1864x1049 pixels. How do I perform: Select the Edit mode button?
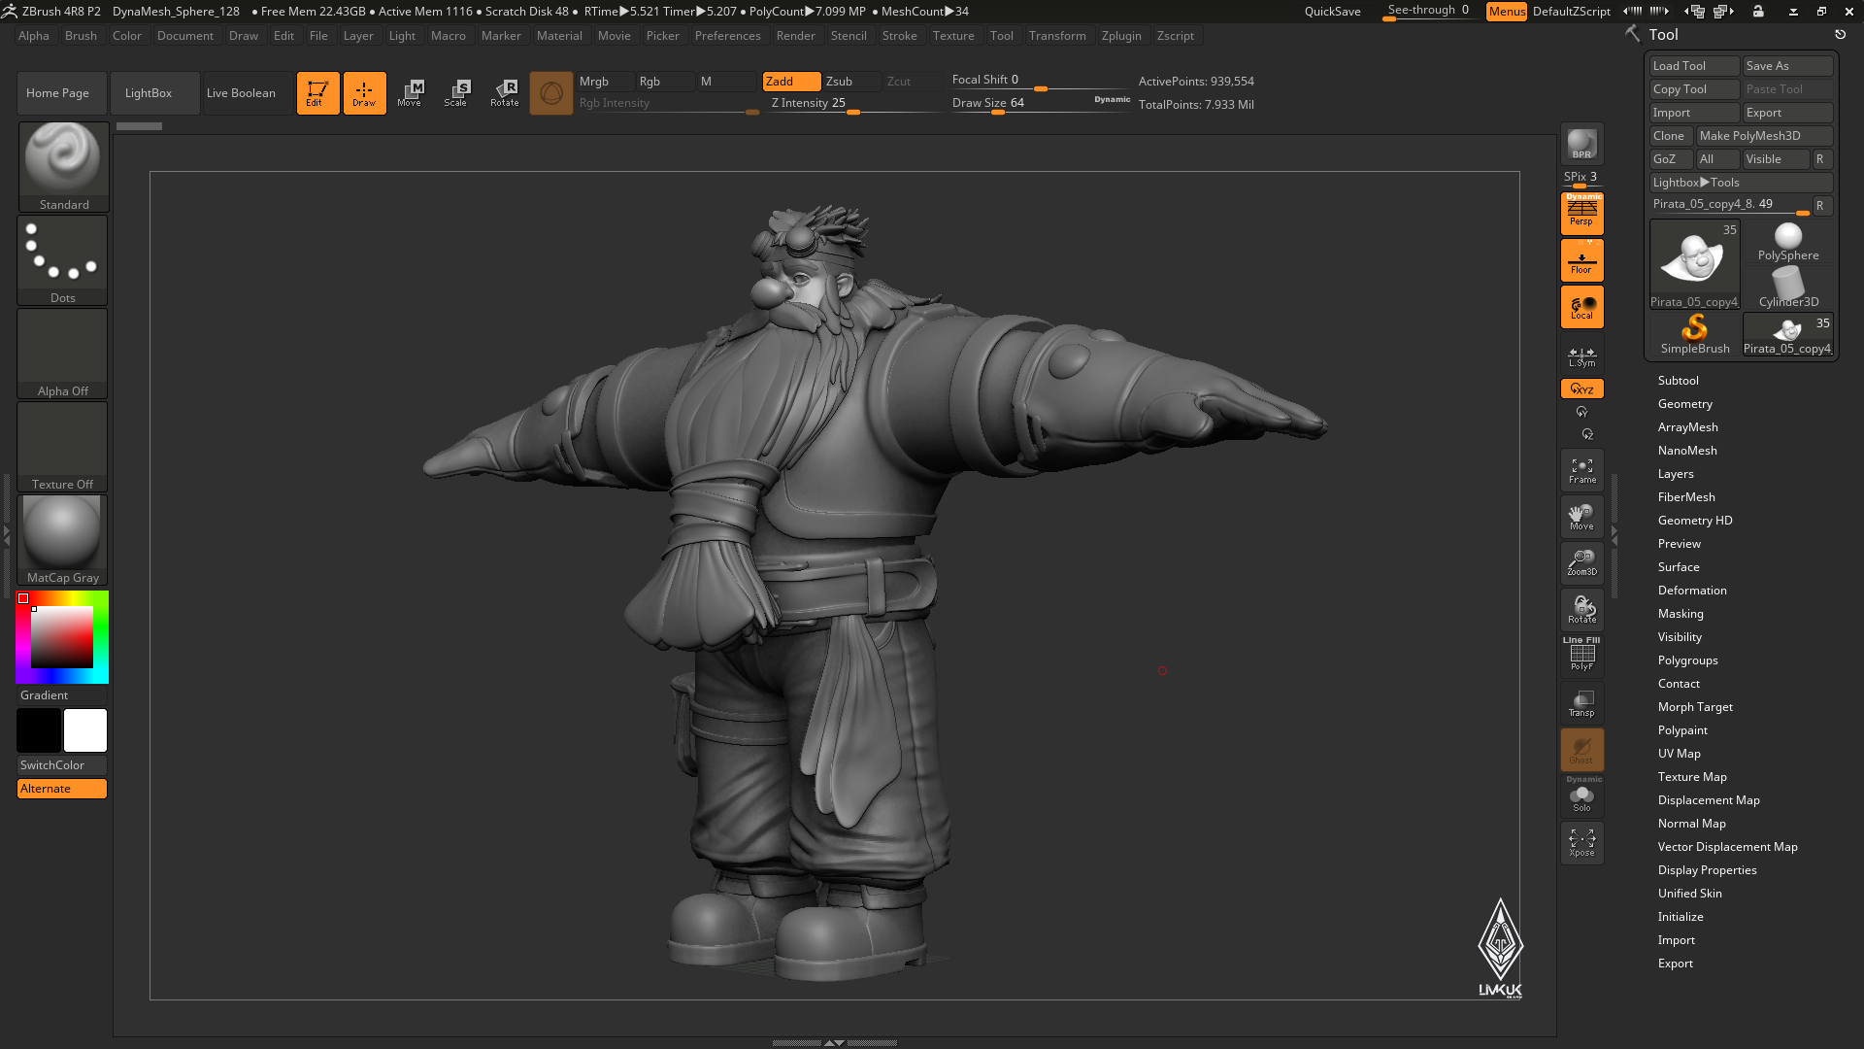pos(317,93)
